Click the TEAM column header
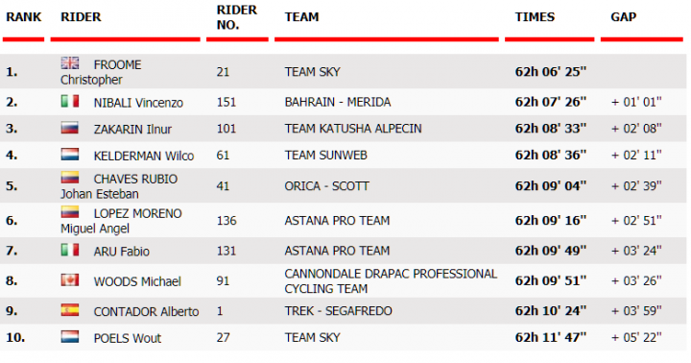Screen dimensions: 691x363 tap(301, 16)
